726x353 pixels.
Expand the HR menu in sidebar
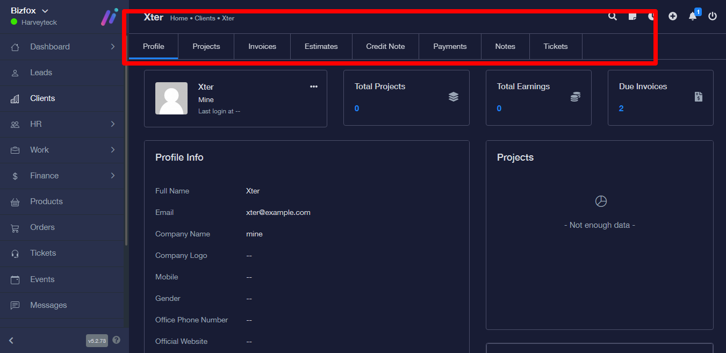click(x=64, y=124)
